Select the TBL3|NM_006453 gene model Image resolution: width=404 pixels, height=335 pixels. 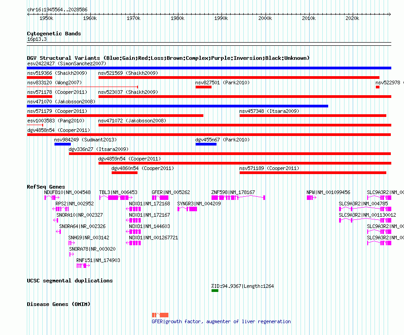coord(116,198)
